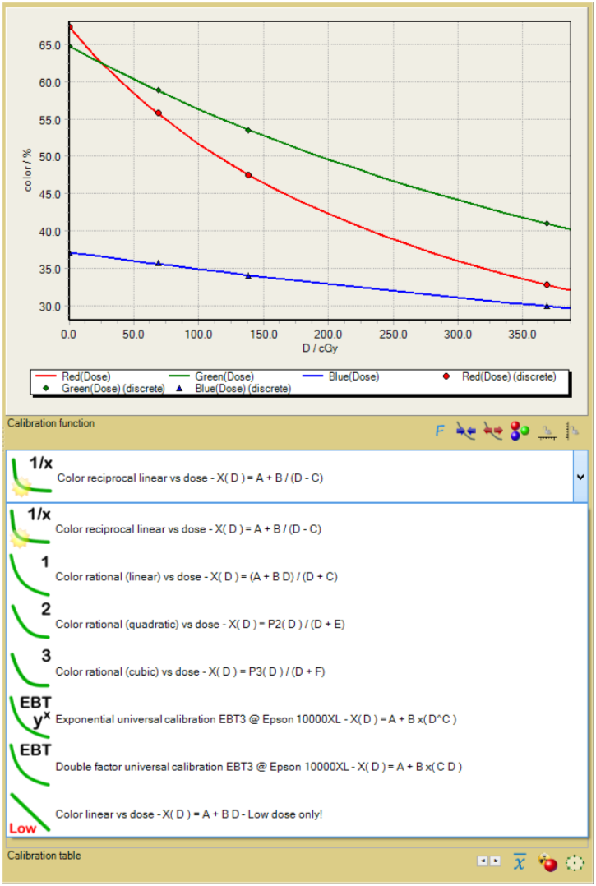Open the calibration function dropdown arrow

(580, 477)
